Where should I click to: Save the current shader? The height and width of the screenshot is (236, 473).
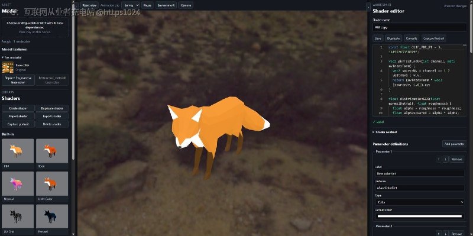(x=378, y=38)
